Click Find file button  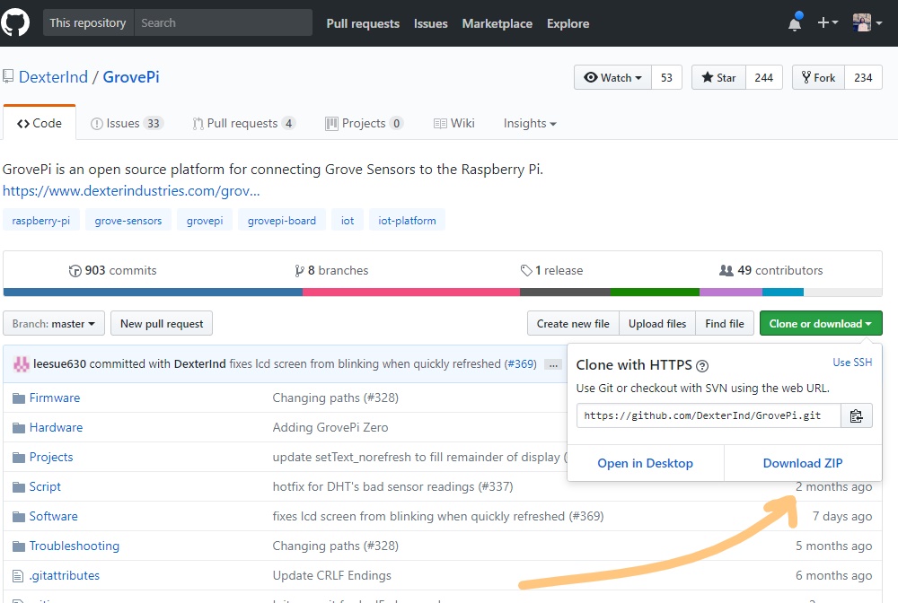tap(725, 324)
